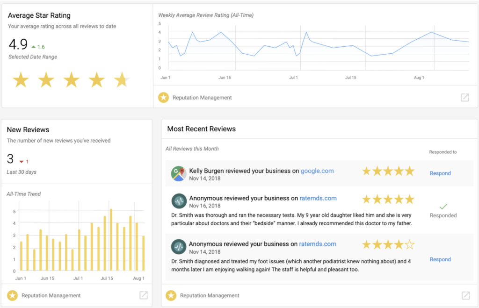
Task: Open ratemds.com link in Nov 16 review
Action: pos(318,198)
